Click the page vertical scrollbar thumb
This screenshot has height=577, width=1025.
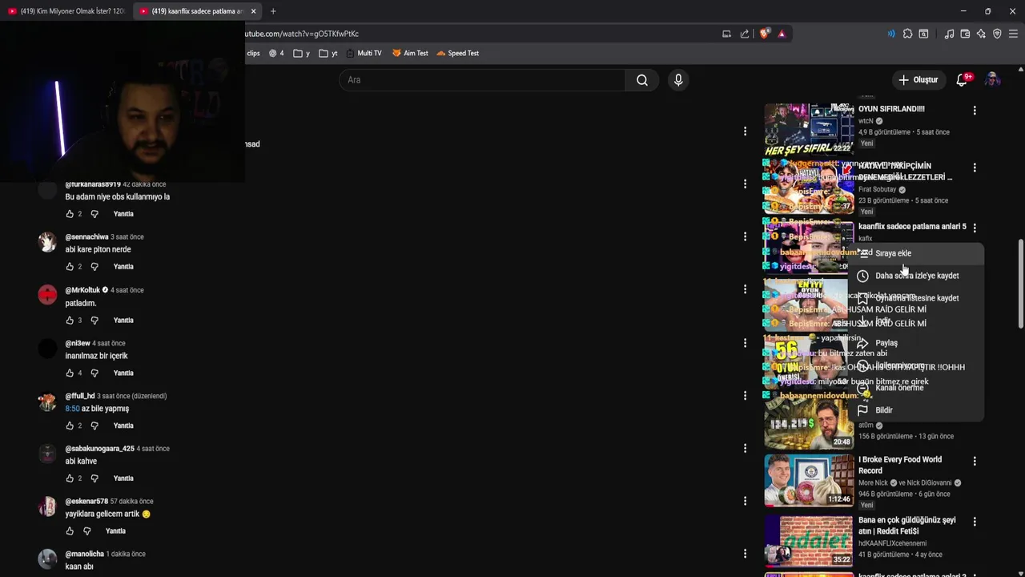pyautogui.click(x=1020, y=283)
